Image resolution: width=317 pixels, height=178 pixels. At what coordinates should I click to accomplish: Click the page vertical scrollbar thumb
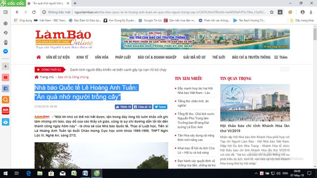click(315, 34)
